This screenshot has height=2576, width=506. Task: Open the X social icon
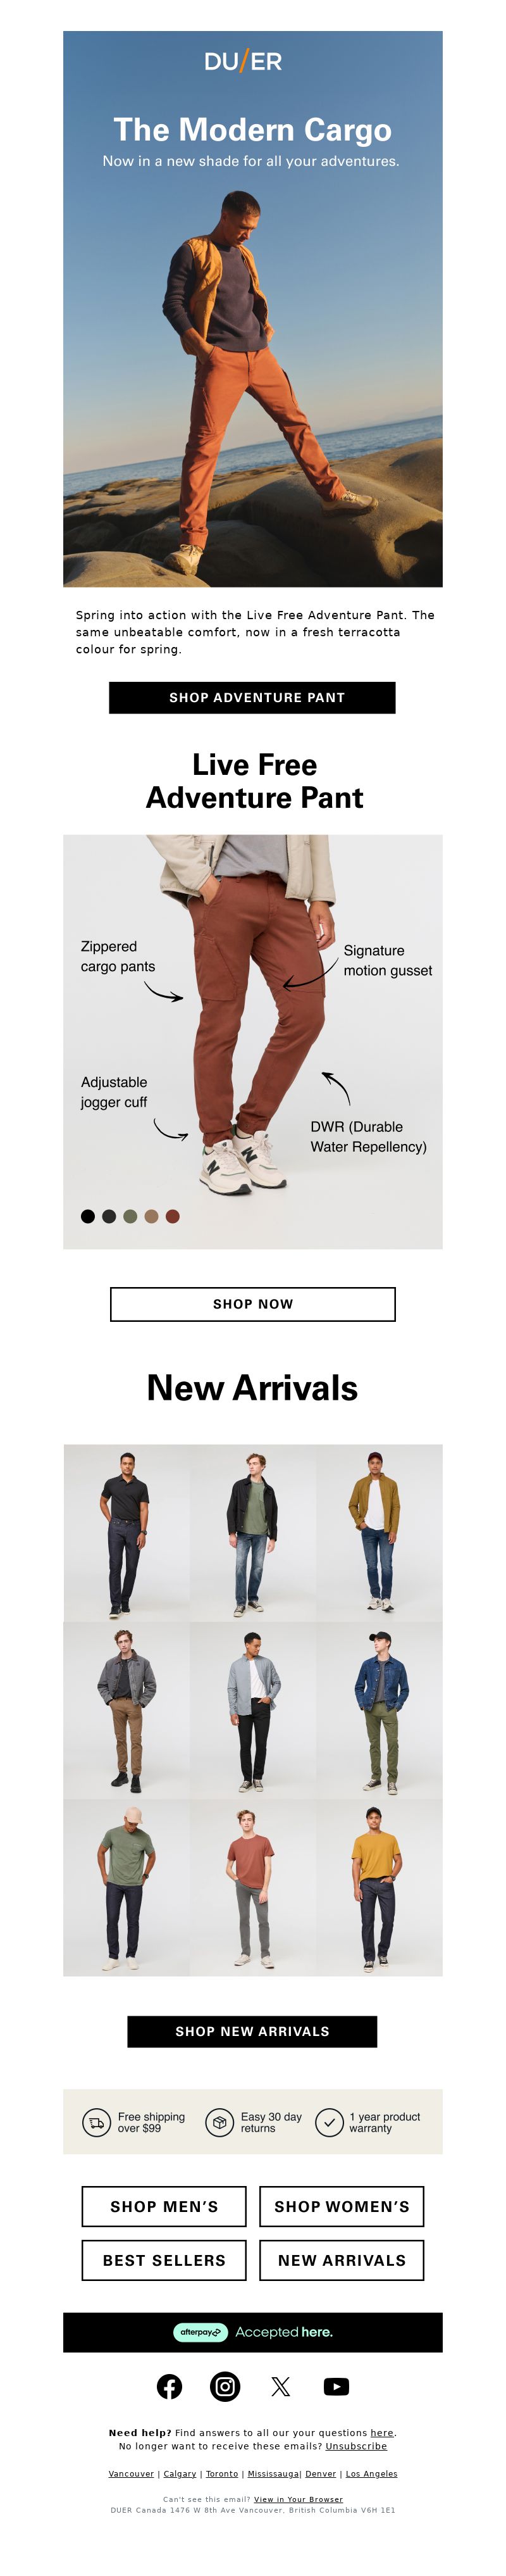281,2387
